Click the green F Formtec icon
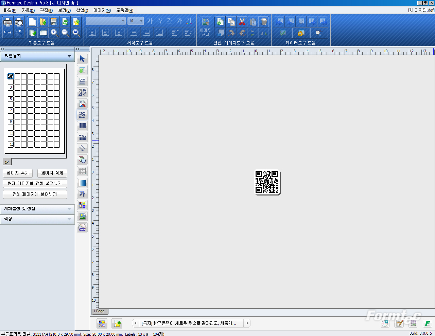This screenshot has height=336, width=435. [428, 323]
